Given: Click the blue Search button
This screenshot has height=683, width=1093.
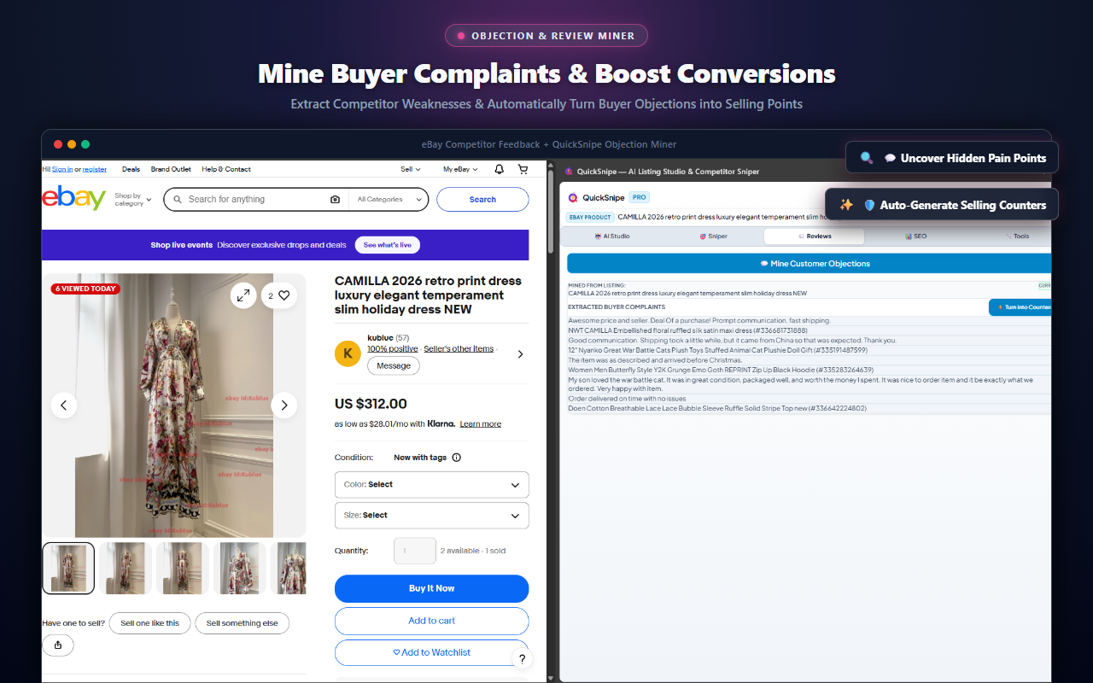Looking at the screenshot, I should click(482, 199).
